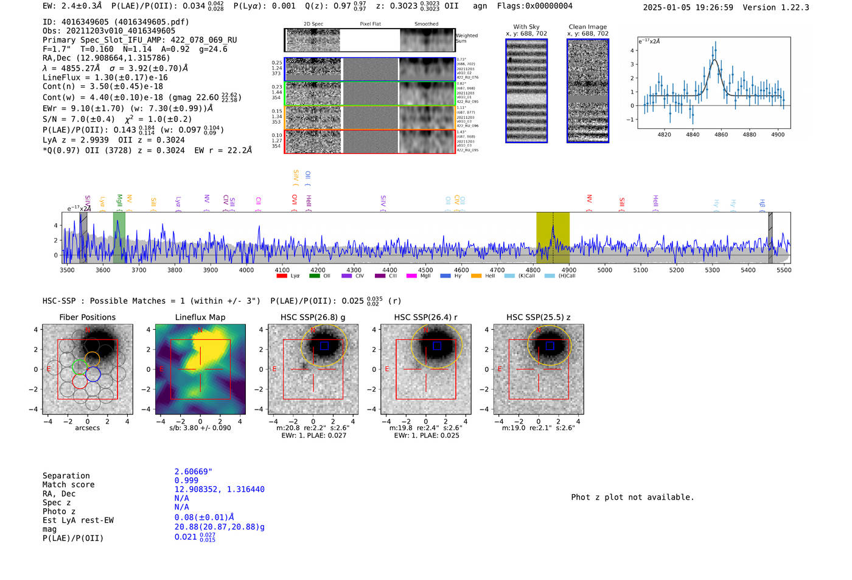This screenshot has width=852, height=580.
Task: Click the Separation value 2.60669"
Action: point(194,472)
